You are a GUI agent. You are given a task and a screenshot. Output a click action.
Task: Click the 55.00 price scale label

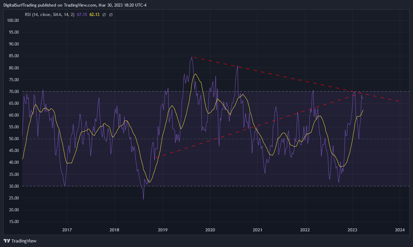click(x=14, y=127)
